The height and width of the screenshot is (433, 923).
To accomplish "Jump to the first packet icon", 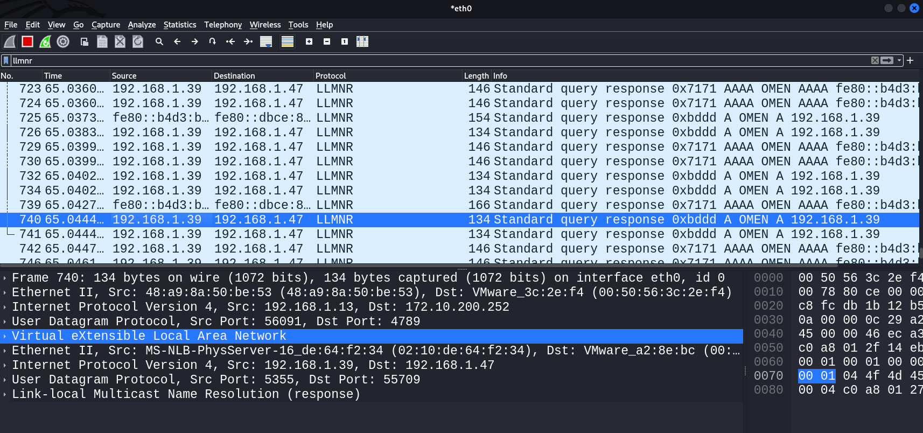I will point(230,41).
